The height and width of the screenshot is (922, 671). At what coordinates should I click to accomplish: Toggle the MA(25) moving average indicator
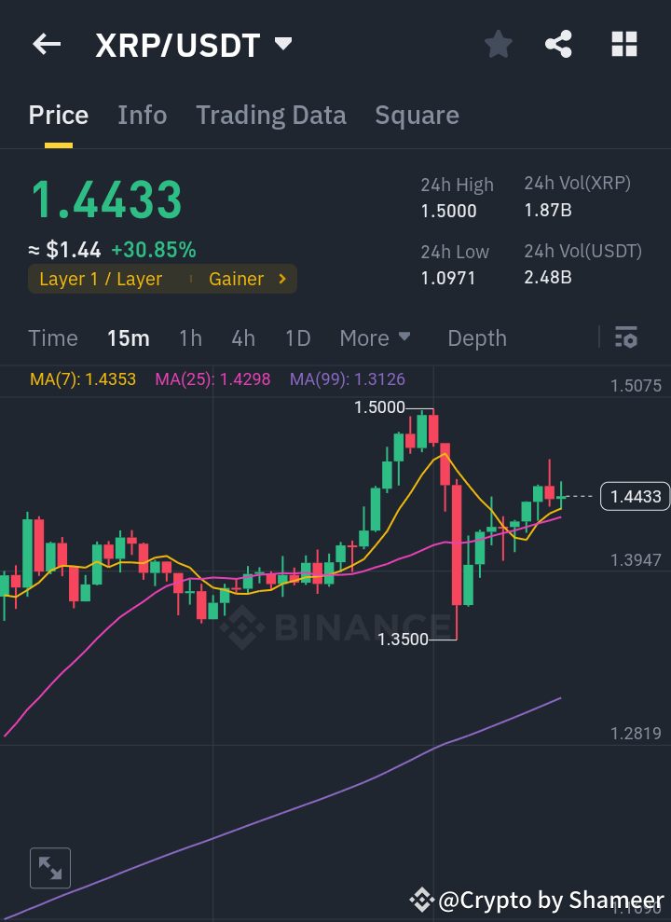coord(212,379)
